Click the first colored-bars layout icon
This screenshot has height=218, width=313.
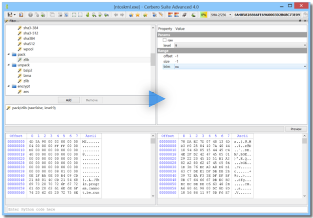click(170, 15)
